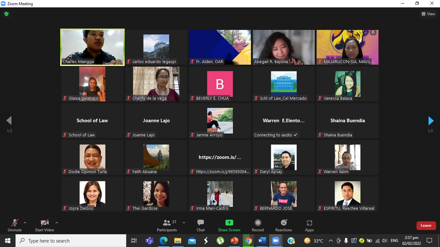Unmute the microphone
This screenshot has height=247, width=440.
pos(14,225)
